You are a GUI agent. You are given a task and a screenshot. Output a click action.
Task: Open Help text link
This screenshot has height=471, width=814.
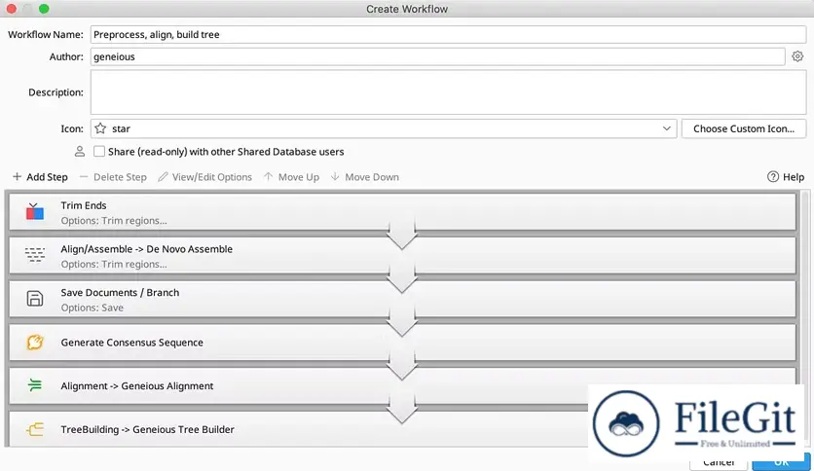coord(794,177)
